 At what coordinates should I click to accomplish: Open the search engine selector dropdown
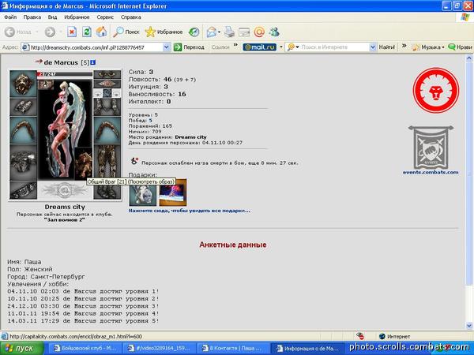pos(293,47)
